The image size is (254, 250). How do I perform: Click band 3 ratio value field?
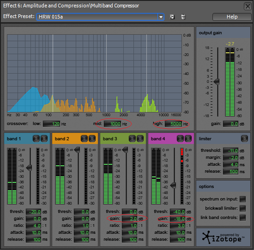tap(130, 225)
